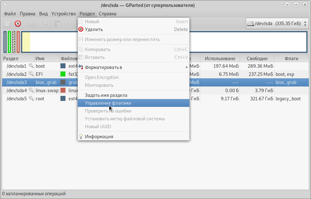Click the format icon beside Форматировать в

81,67
